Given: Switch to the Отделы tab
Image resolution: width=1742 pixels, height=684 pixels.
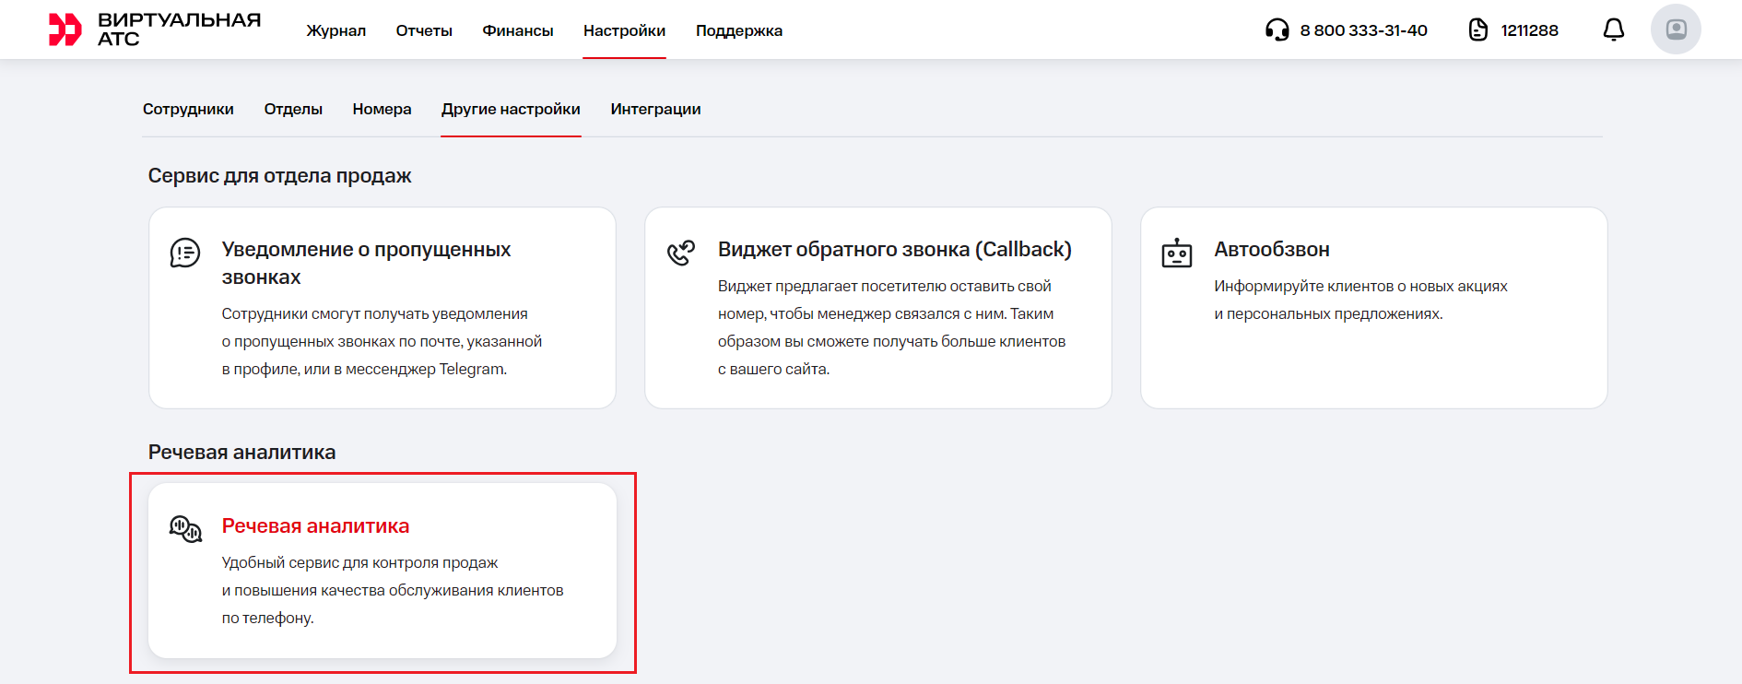Looking at the screenshot, I should [x=293, y=109].
